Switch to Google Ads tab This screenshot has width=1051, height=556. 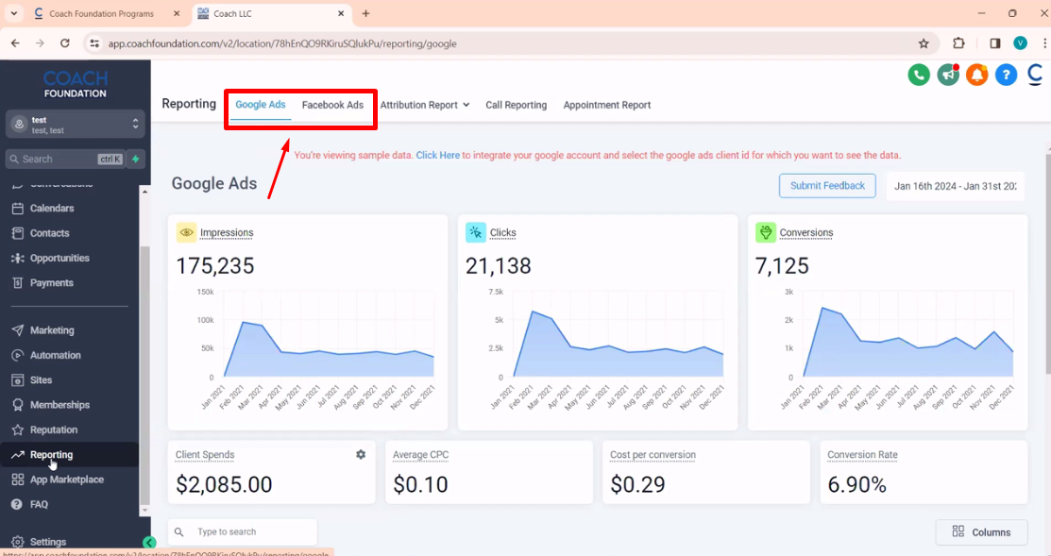[260, 105]
